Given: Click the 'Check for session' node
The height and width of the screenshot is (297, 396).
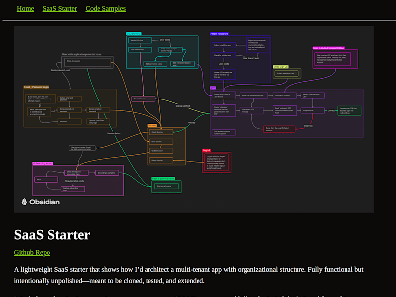Looking at the screenshot, I should 88,62.
